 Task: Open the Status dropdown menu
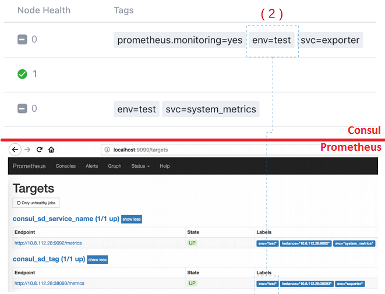(x=140, y=166)
